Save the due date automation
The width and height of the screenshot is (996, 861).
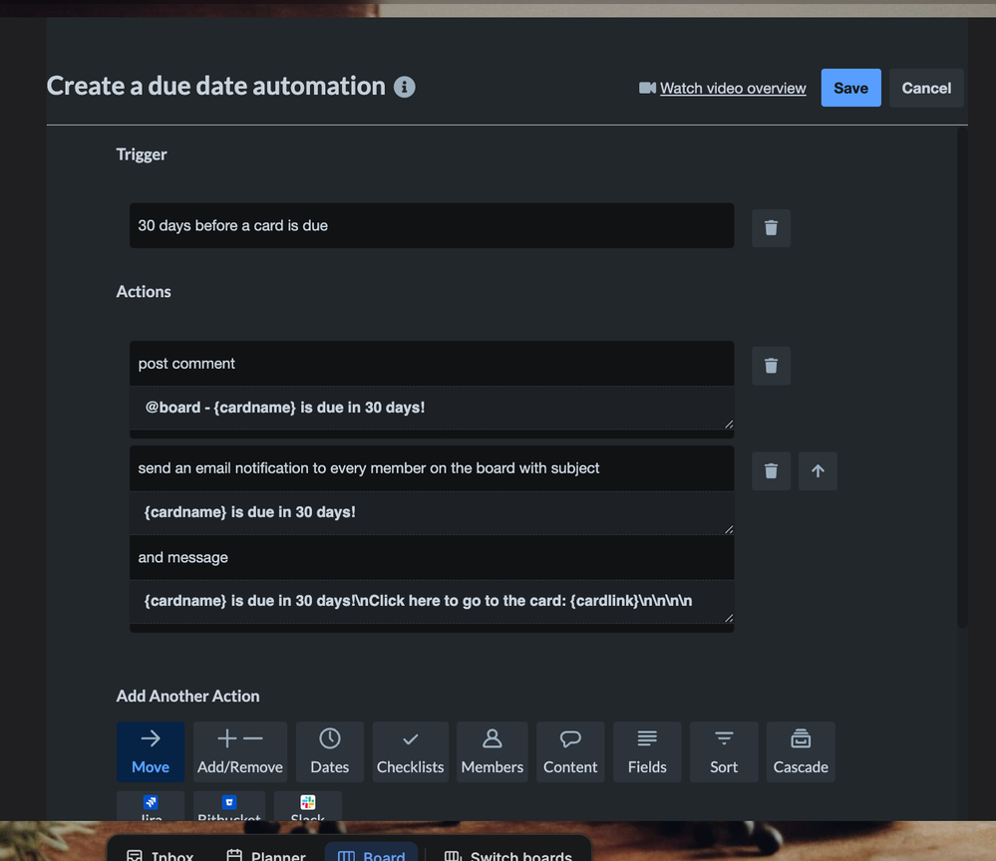point(850,88)
